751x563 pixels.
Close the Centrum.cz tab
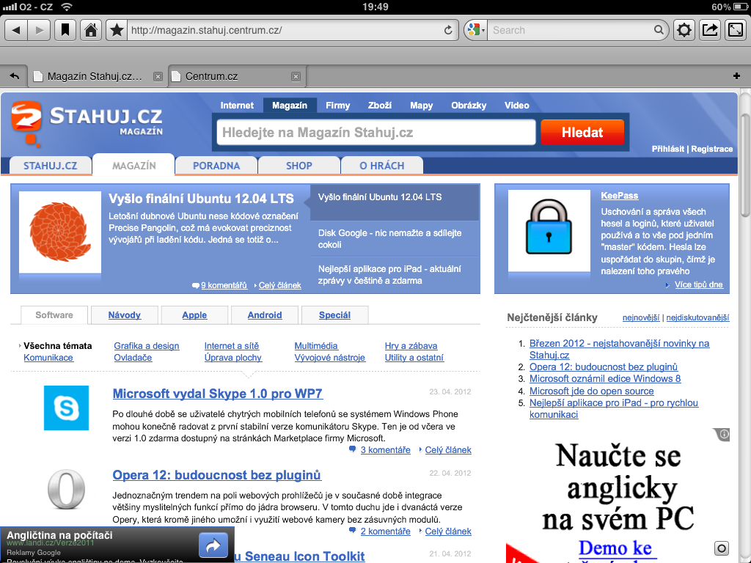point(296,76)
